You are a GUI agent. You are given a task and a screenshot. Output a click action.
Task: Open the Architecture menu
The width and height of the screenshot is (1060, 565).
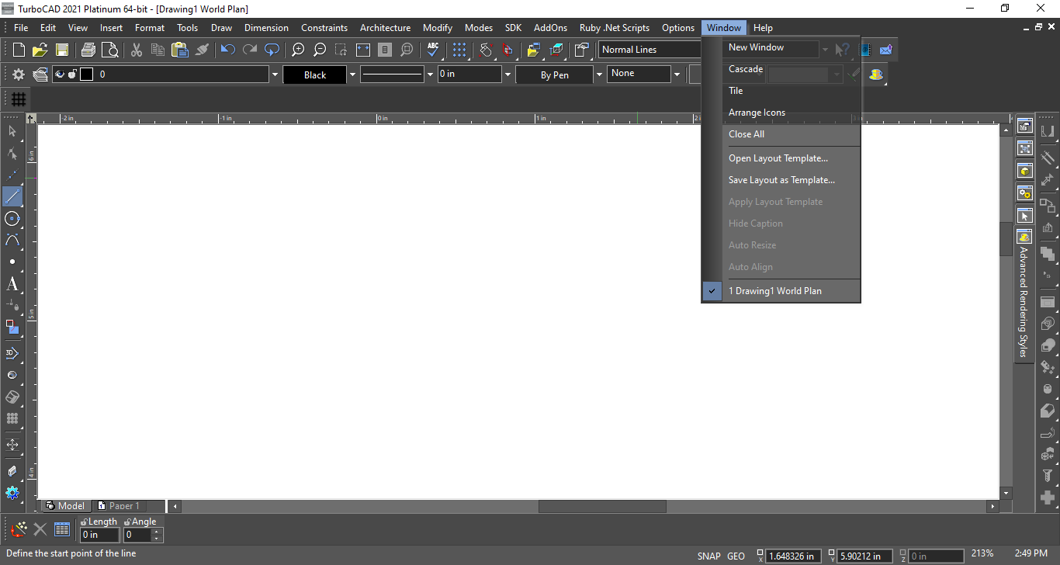pos(385,28)
